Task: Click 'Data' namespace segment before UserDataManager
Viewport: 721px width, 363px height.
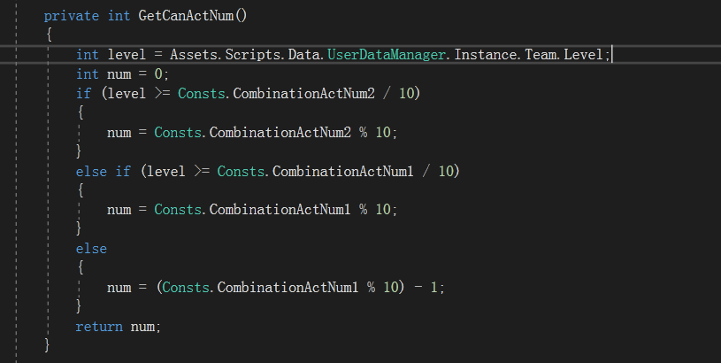Action: pyautogui.click(x=304, y=55)
